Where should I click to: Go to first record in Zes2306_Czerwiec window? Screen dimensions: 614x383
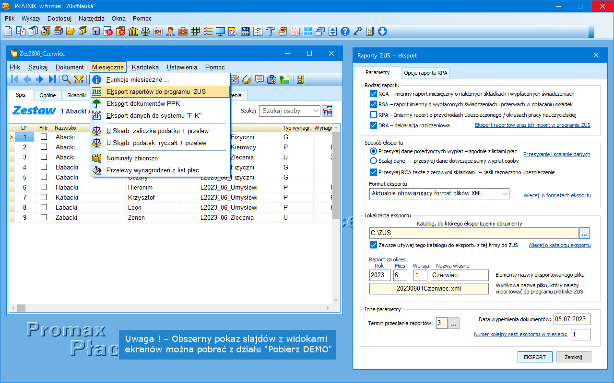[x=14, y=79]
